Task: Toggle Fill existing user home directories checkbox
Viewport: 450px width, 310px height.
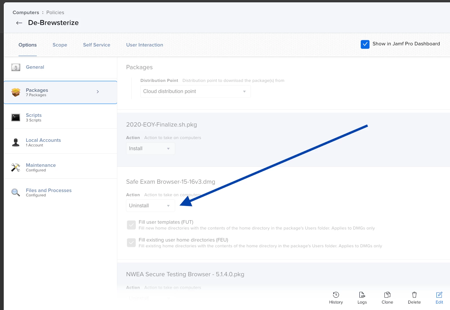Action: [131, 242]
